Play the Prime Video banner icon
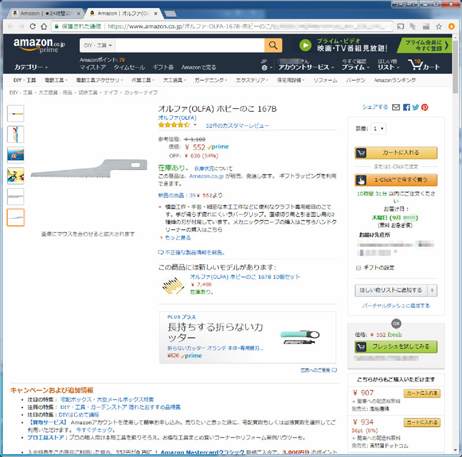Screen dimensions: 462x457 [305, 46]
